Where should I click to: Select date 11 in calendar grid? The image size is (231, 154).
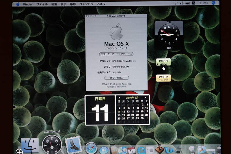119,112
